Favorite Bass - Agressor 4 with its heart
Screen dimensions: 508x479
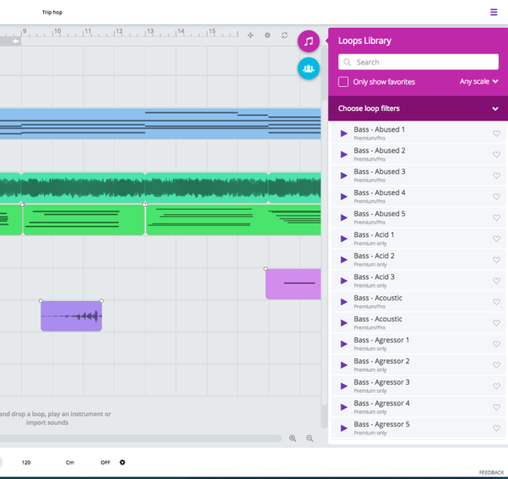496,407
